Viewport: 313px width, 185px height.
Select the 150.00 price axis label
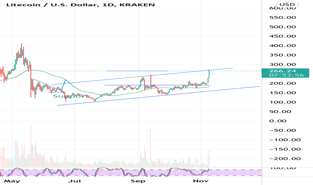pyautogui.click(x=282, y=93)
